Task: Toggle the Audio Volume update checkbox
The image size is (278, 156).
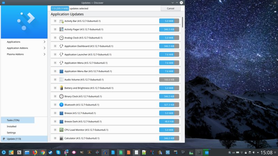Action: pos(55,80)
